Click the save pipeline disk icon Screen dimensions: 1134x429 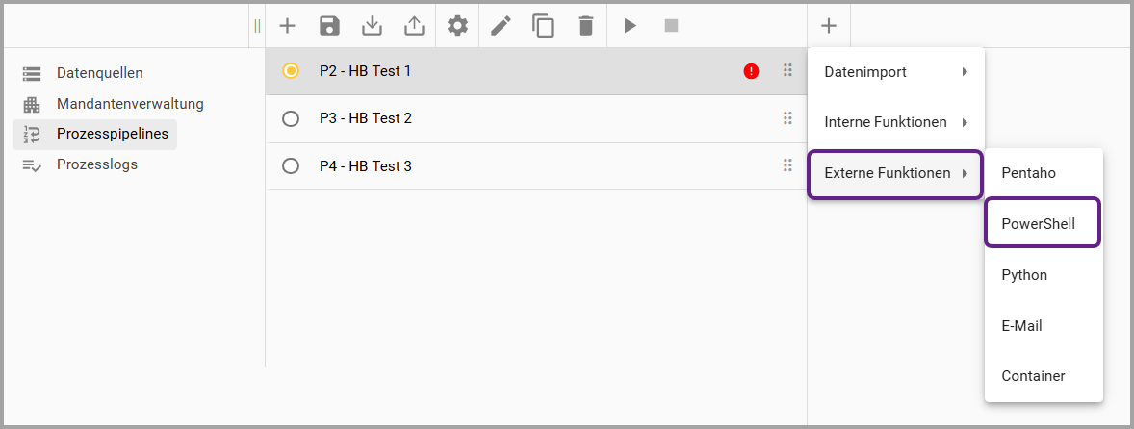329,26
